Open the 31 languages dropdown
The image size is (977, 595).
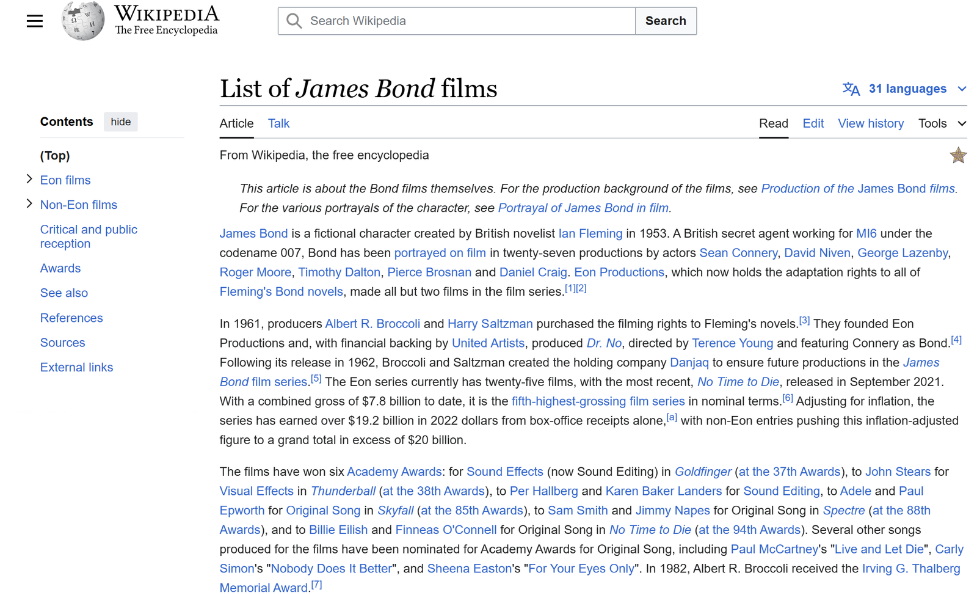[907, 89]
